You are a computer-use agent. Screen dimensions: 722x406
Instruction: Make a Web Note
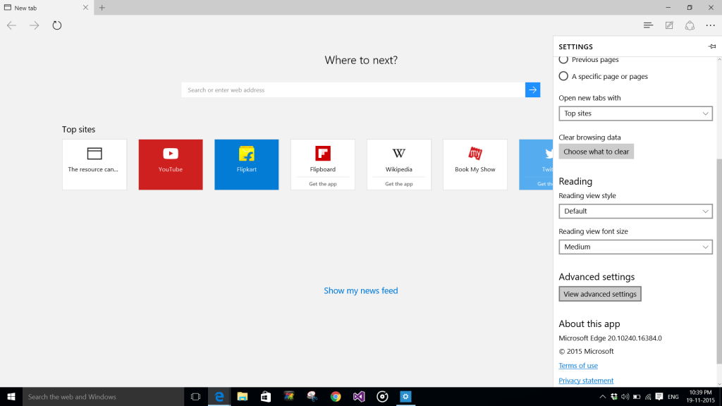click(669, 25)
